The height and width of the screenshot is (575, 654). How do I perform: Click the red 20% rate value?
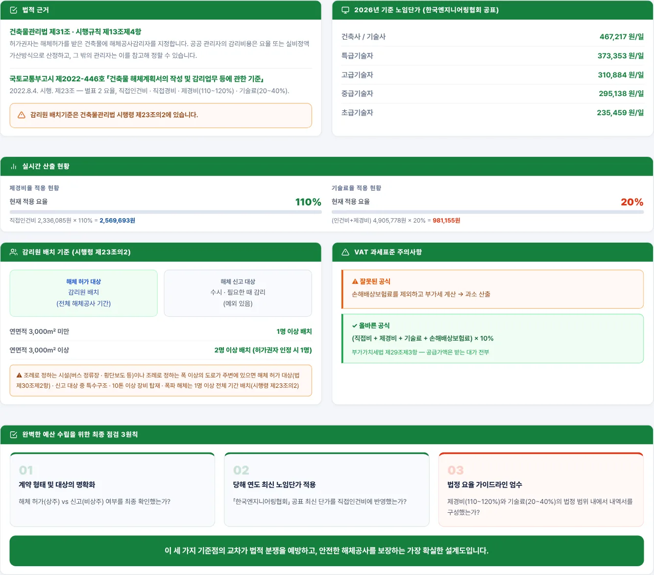[x=632, y=202]
